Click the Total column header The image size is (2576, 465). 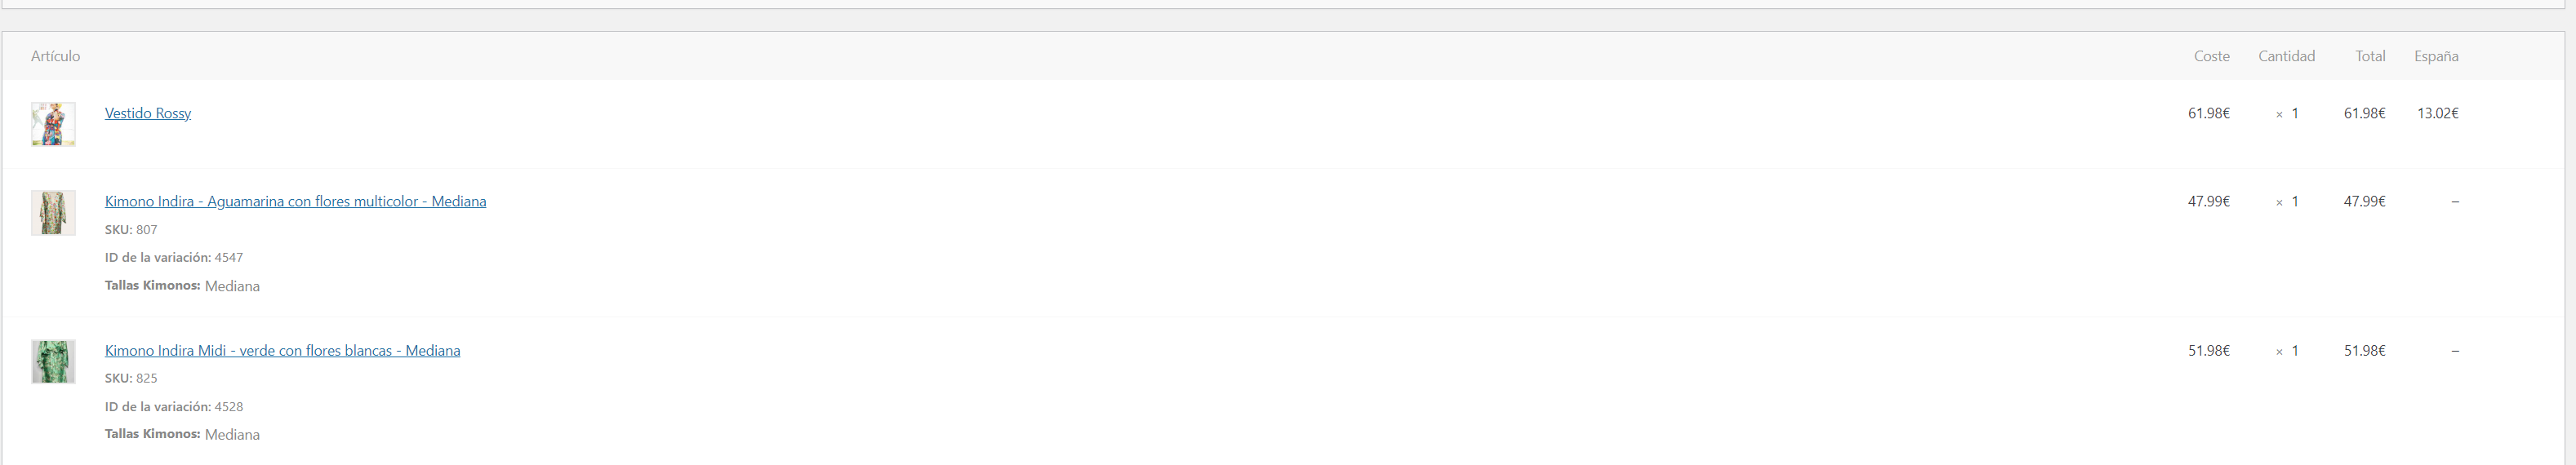(x=2370, y=56)
